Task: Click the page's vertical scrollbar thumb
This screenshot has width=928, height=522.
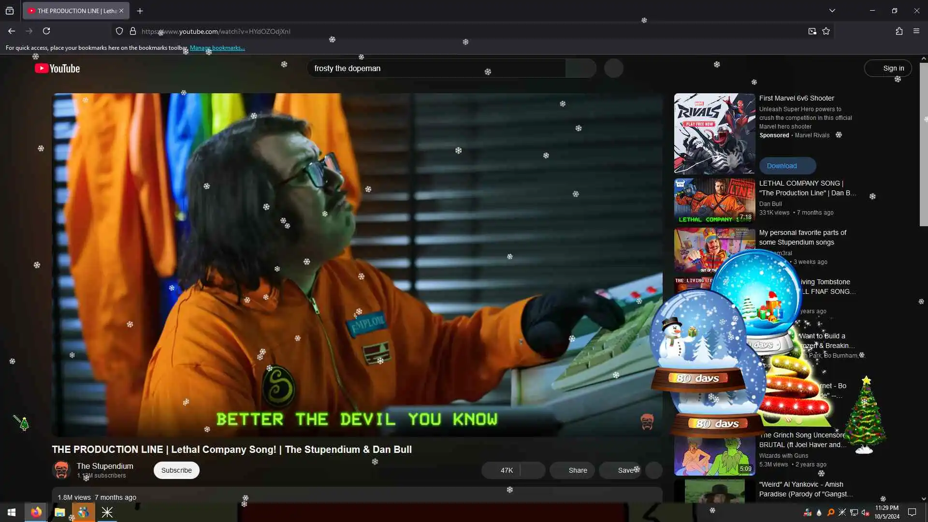Action: pos(924,145)
